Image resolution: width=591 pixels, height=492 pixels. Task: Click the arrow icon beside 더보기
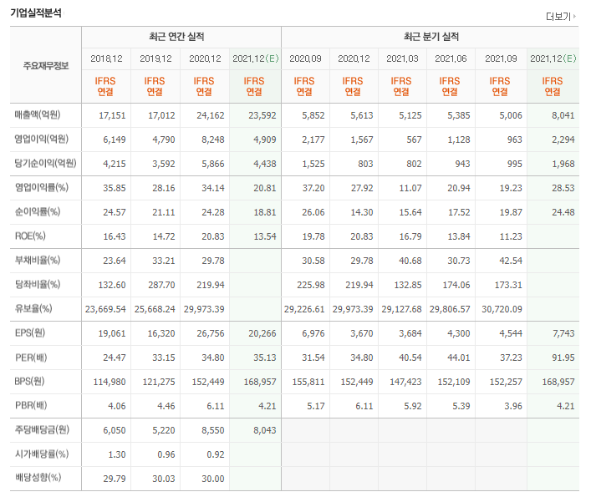point(574,16)
